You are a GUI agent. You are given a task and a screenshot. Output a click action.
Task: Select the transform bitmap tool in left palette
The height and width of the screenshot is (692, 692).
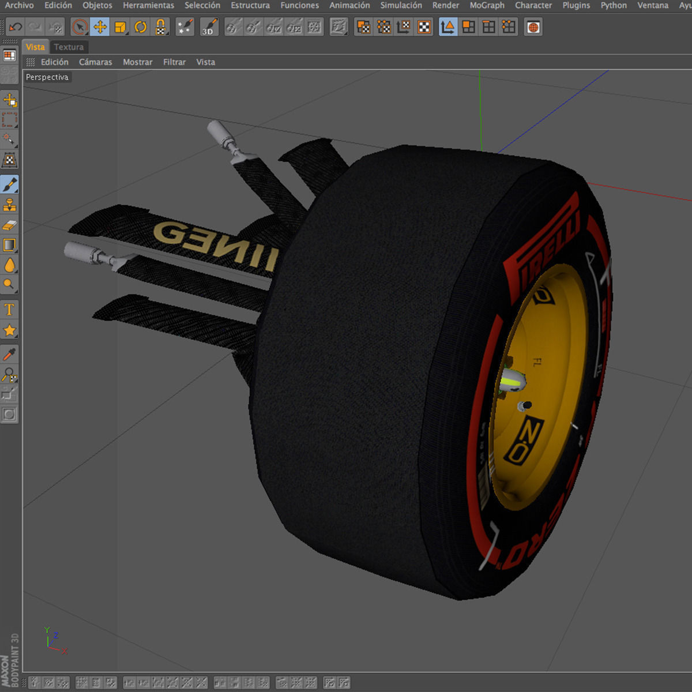pos(10,100)
